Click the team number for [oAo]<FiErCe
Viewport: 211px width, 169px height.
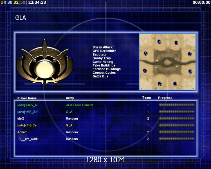[x=148, y=125]
